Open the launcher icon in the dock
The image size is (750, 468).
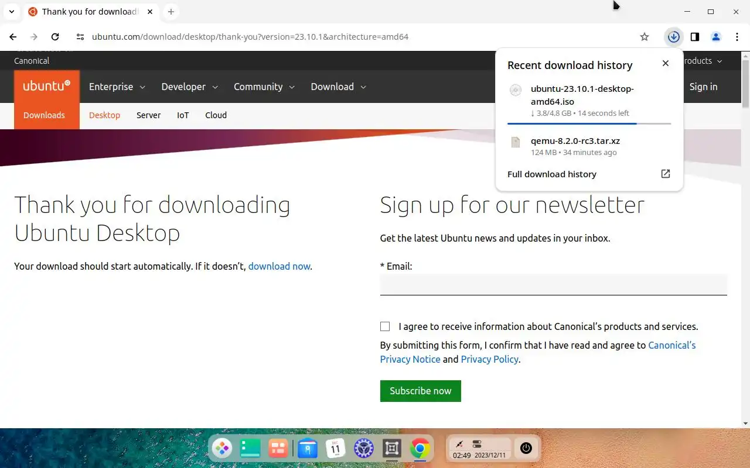click(222, 449)
